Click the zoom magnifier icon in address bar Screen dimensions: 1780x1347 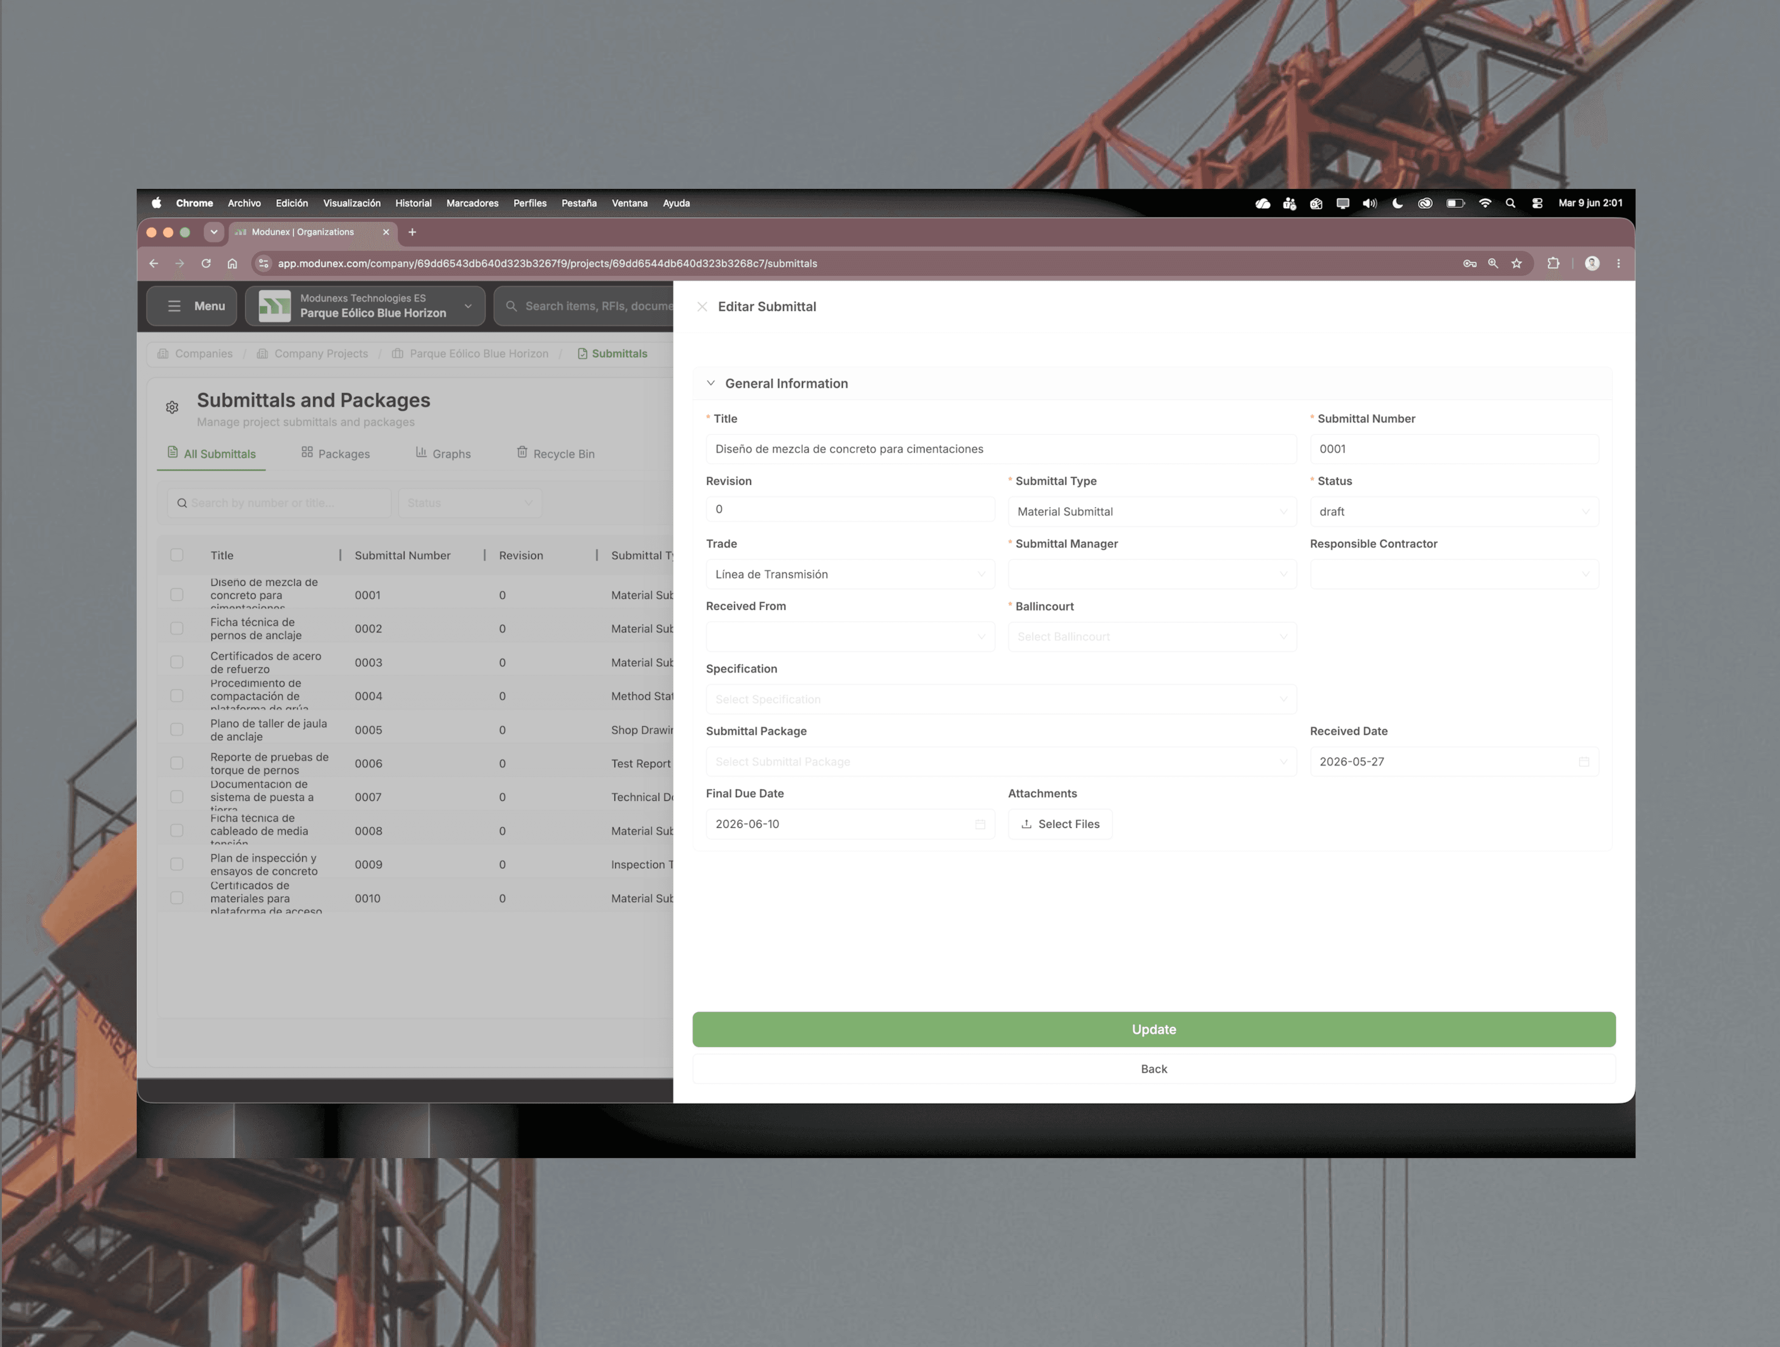click(1494, 263)
